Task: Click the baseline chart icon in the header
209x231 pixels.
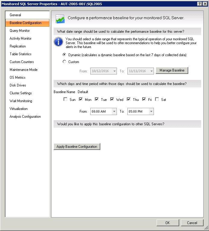Action: (x=60, y=19)
